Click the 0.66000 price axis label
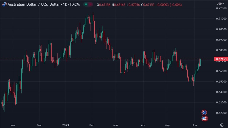This screenshot has width=228, height=128. (x=221, y=71)
